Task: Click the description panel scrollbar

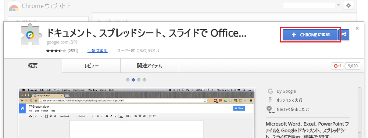Action: click(359, 110)
